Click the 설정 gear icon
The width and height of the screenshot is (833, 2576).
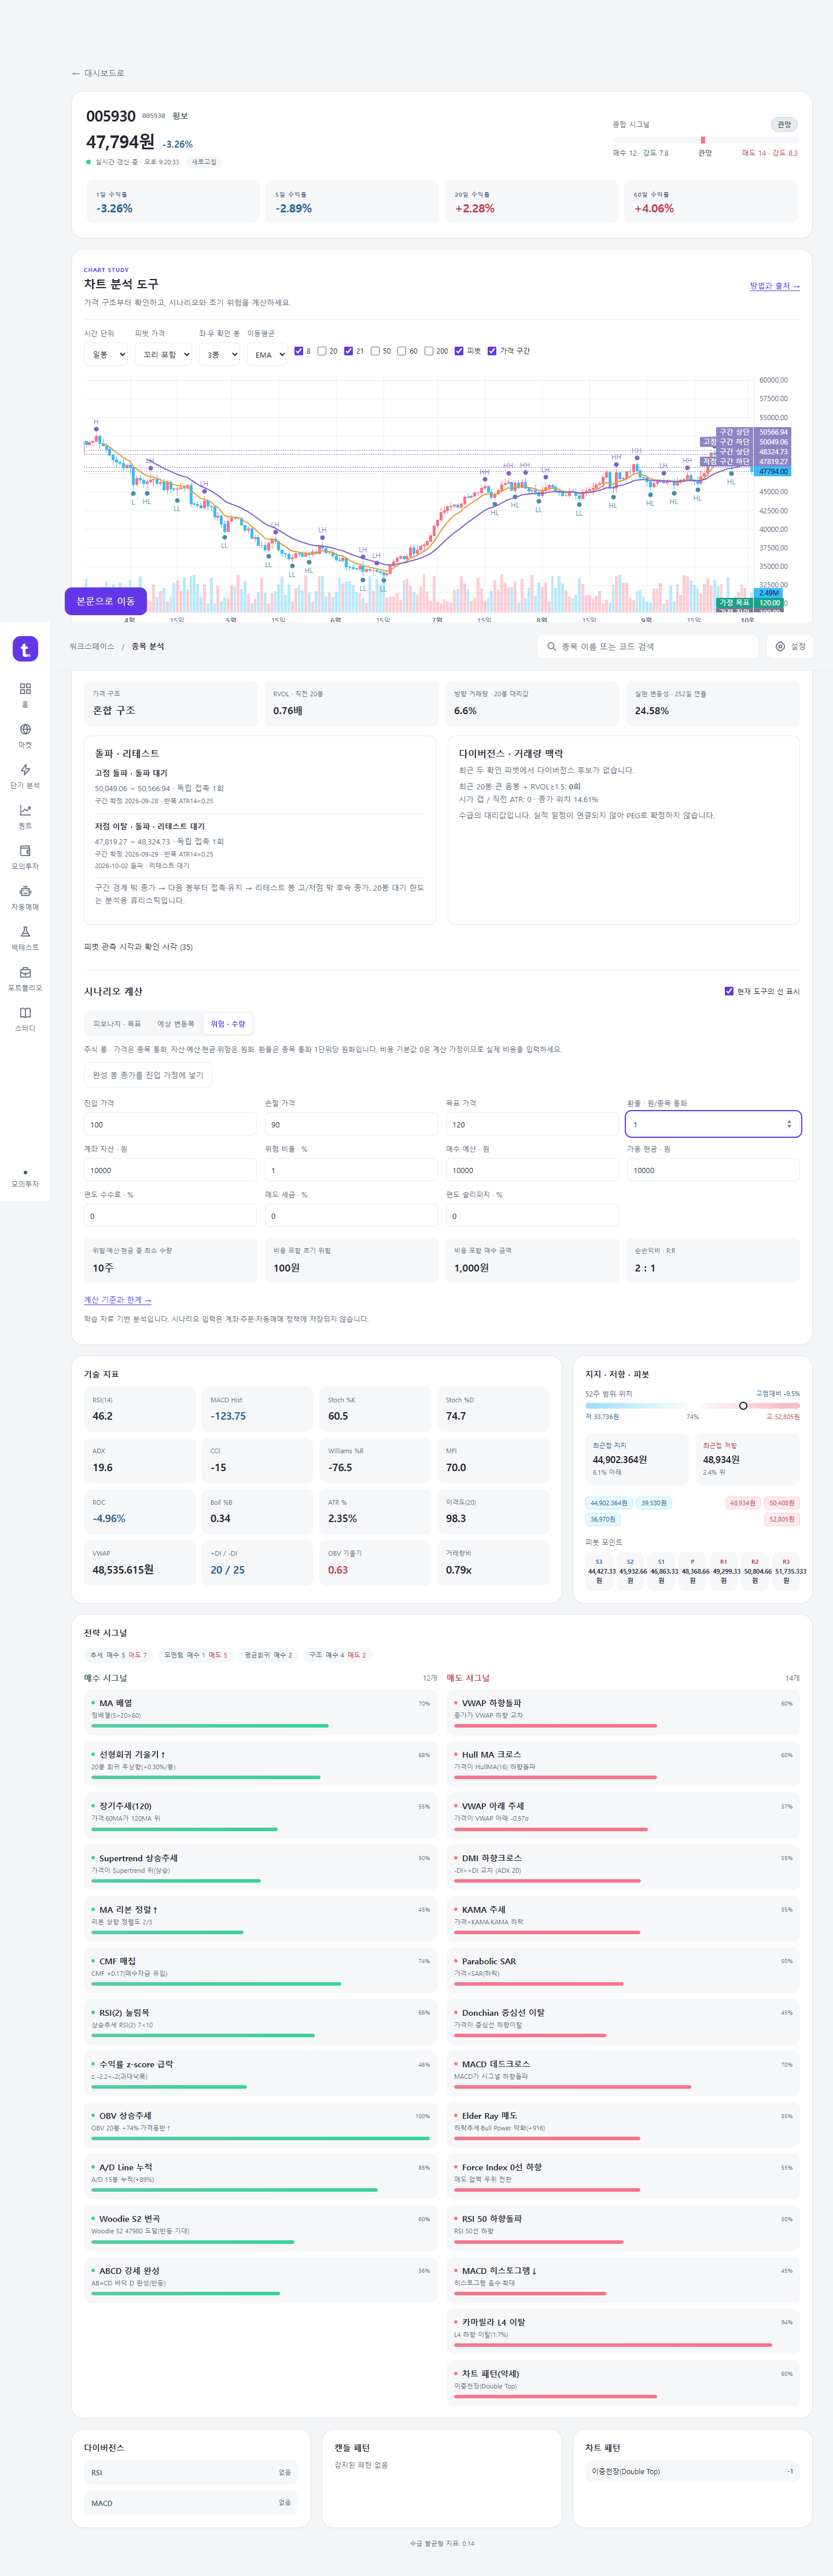click(781, 646)
